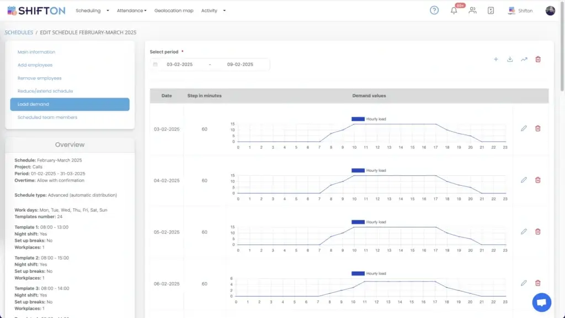The image size is (565, 318).
Task: Click the period start date 03-02-2025 field
Action: coord(179,64)
